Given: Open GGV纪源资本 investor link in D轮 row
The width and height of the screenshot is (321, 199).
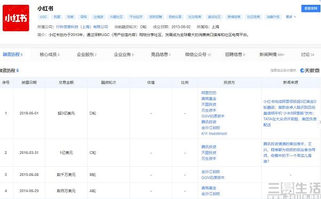Looking at the screenshot, I should pos(213,116).
